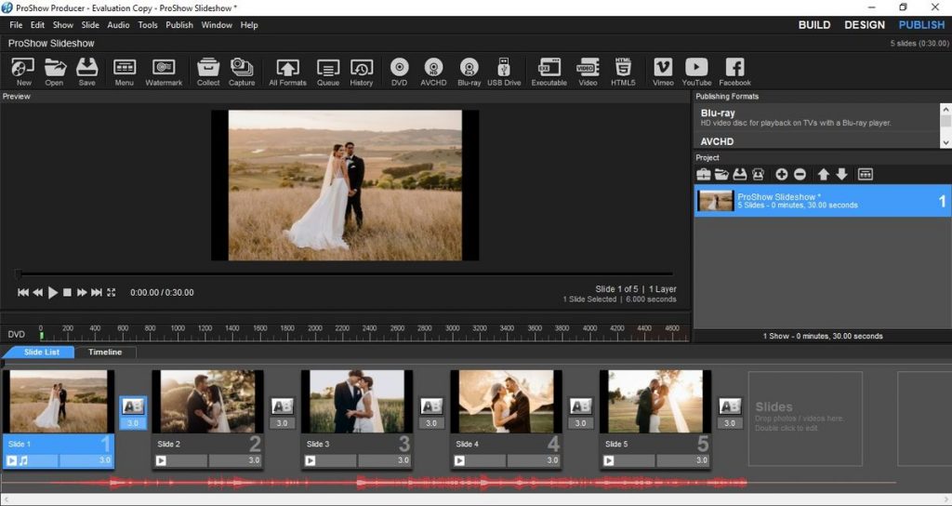Screen dimensions: 952x506
Task: Open the Slide menu
Action: 90,25
